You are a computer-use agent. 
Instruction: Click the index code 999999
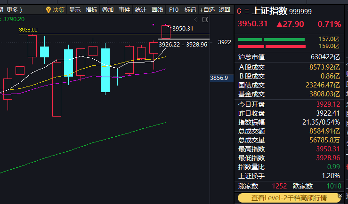[300, 12]
